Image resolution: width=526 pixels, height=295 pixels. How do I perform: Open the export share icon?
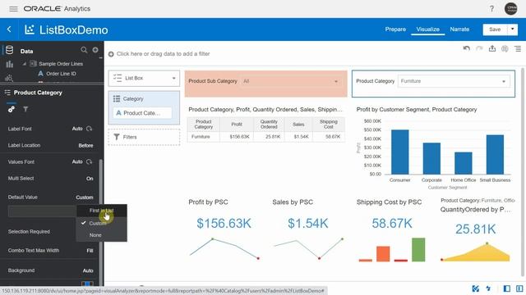click(491, 48)
